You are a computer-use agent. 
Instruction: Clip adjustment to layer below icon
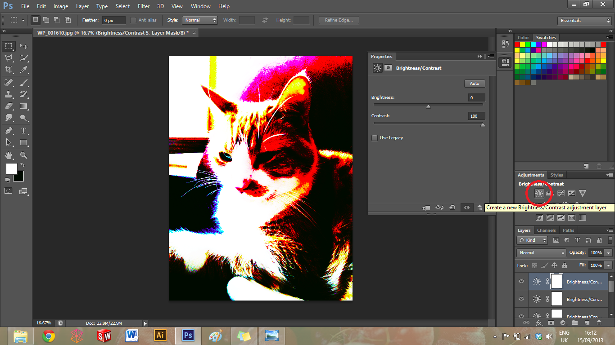[x=427, y=208]
